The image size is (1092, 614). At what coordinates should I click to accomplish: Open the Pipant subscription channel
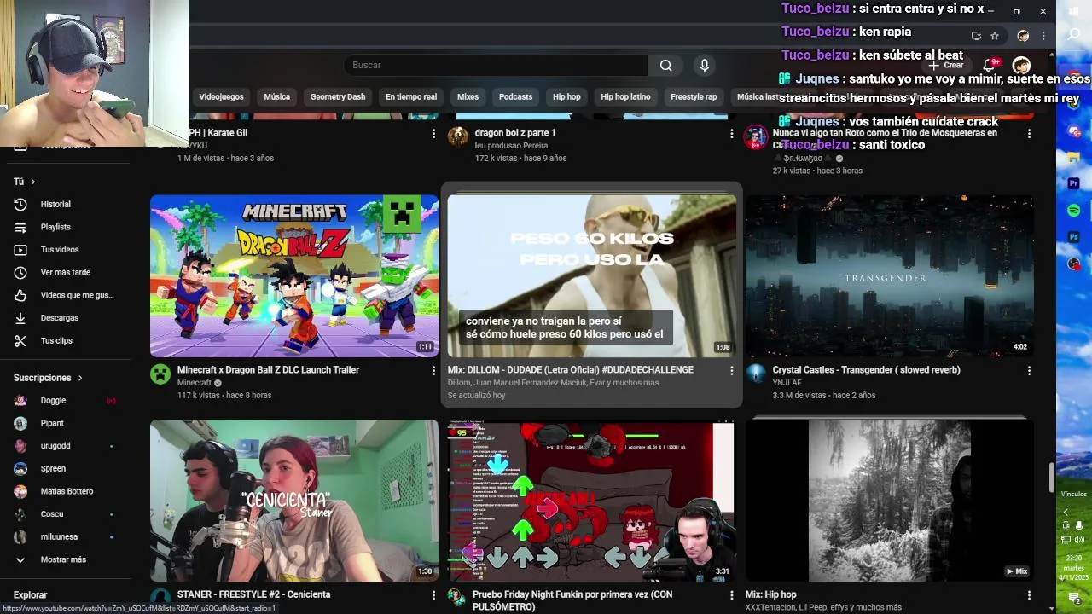(x=52, y=423)
